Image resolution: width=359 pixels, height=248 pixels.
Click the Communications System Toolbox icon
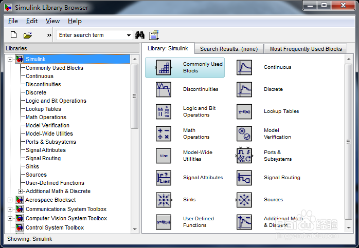tap(20, 209)
